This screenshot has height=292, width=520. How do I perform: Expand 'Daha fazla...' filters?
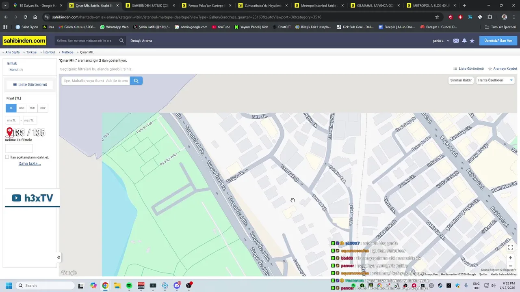click(30, 163)
